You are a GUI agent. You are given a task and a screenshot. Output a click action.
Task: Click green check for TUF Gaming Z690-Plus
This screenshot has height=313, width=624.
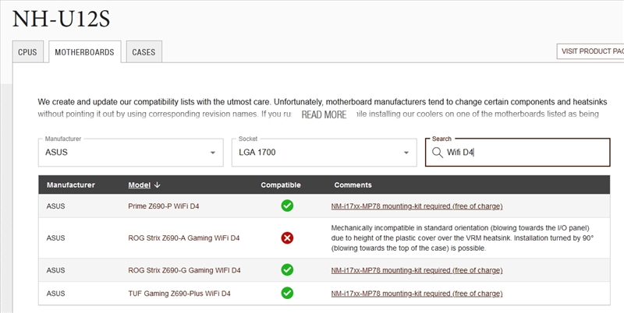[x=287, y=293]
